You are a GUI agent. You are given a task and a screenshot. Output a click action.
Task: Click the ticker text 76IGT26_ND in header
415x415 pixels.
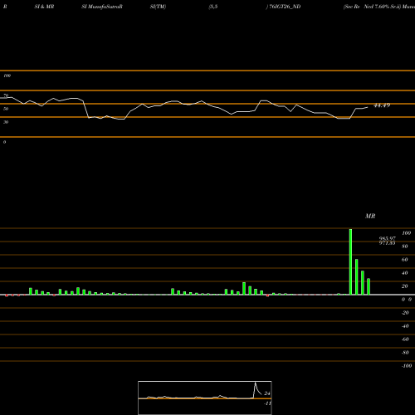click(285, 7)
